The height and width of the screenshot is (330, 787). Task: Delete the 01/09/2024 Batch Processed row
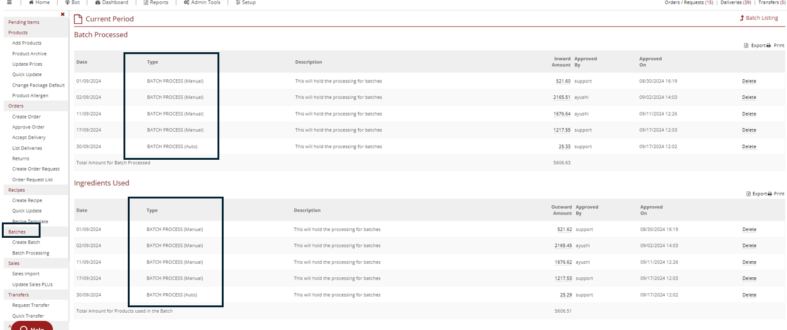[x=749, y=81]
